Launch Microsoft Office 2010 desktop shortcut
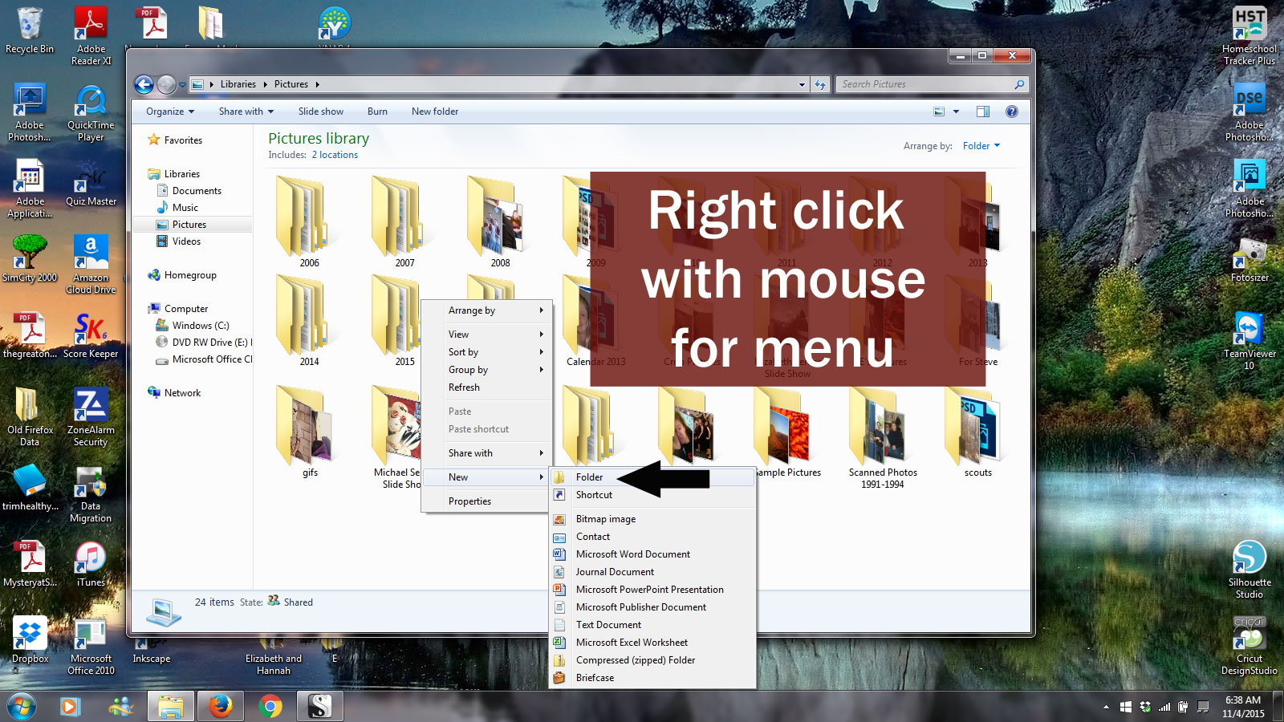 (91, 646)
